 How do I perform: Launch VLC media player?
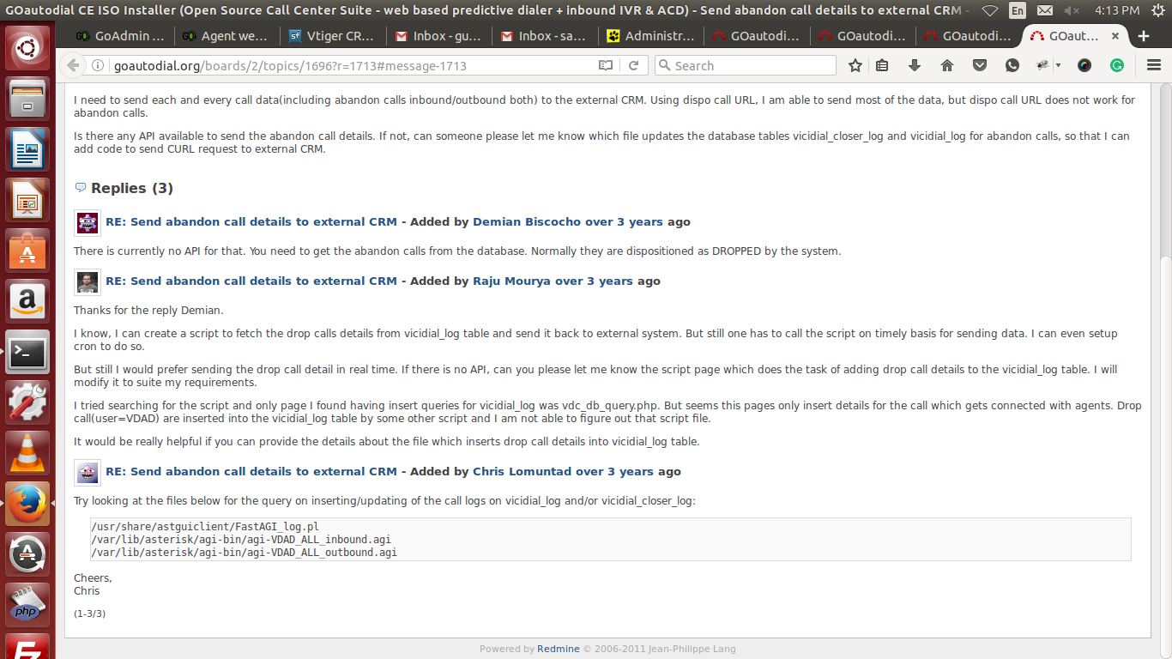pos(27,453)
